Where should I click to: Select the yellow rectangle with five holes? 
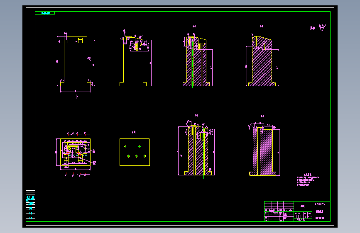pos(135,152)
